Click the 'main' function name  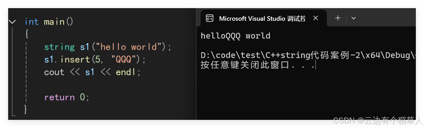(54, 22)
